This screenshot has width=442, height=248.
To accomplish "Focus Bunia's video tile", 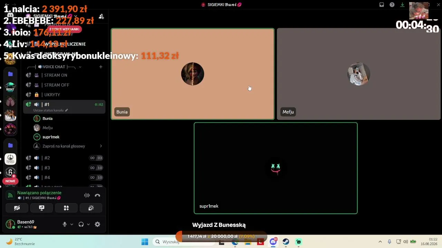I will point(193,74).
